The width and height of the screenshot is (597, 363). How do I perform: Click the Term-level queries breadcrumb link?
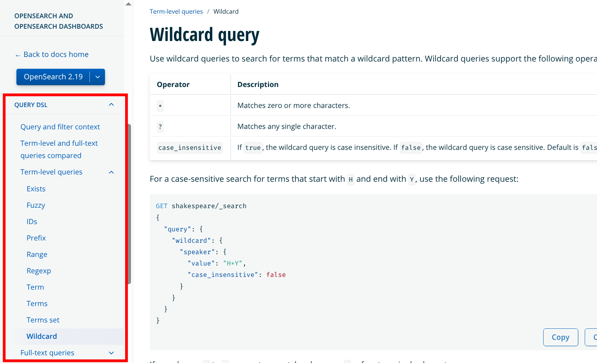pos(176,11)
